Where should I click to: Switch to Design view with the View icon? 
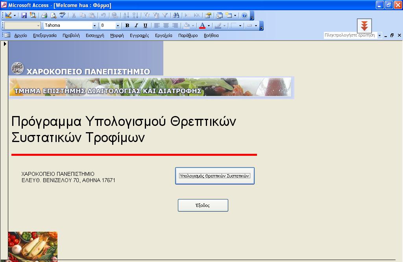pyautogui.click(x=8, y=15)
